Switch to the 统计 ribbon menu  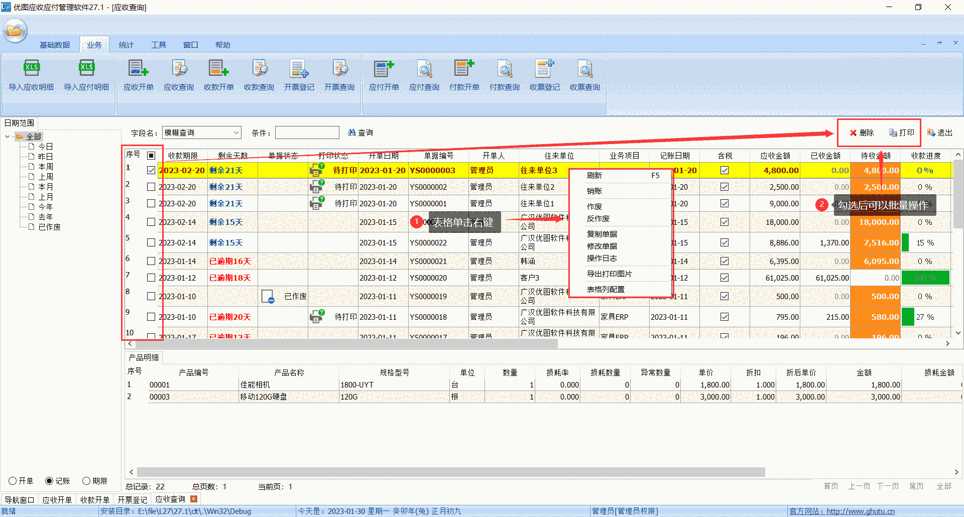click(126, 45)
